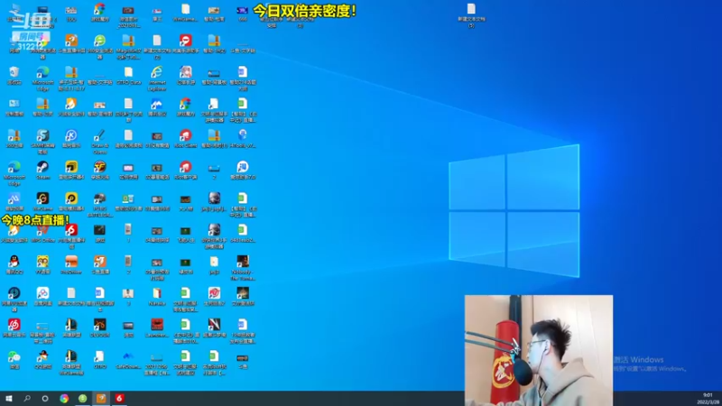
Task: Switch to the green 360 taskbar icon
Action: click(82, 398)
